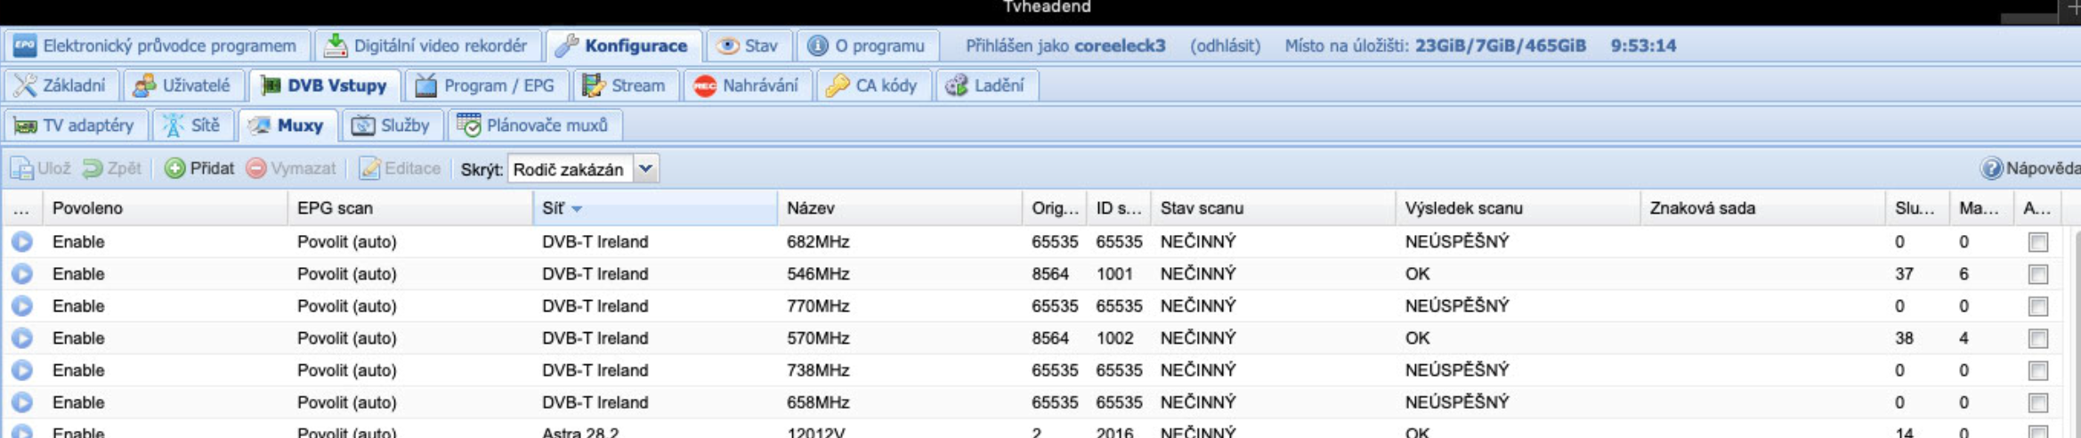Image resolution: width=2081 pixels, height=438 pixels.
Task: Tick the checkbox for 682MHz row
Action: (x=2037, y=242)
